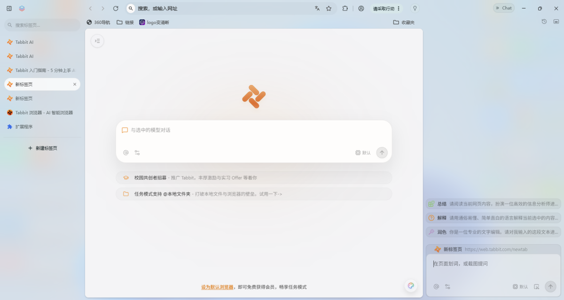Image resolution: width=564 pixels, height=300 pixels.
Task: Switch to the unselected 新标签页 tab
Action: pyautogui.click(x=42, y=99)
